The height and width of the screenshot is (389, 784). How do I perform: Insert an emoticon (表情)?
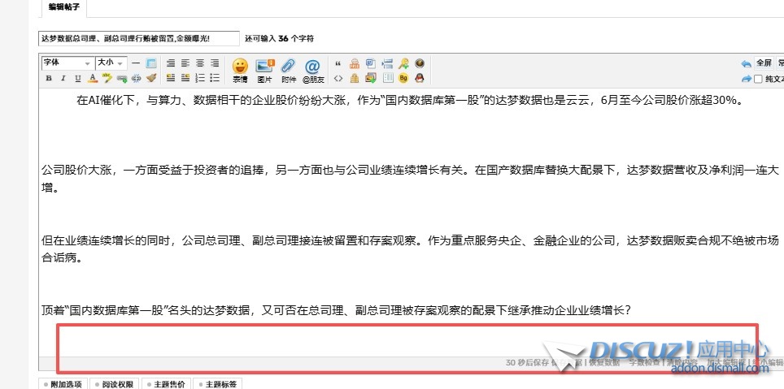tap(240, 70)
